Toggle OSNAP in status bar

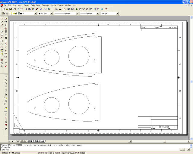(64, 152)
